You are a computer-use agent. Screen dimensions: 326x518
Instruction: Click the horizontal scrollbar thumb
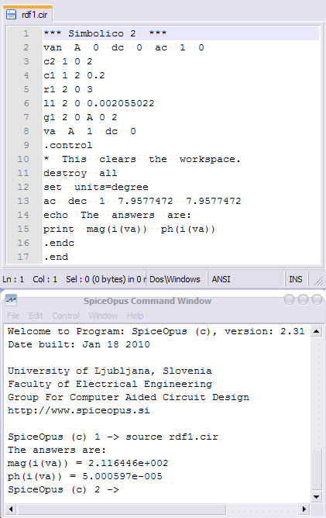click(122, 509)
